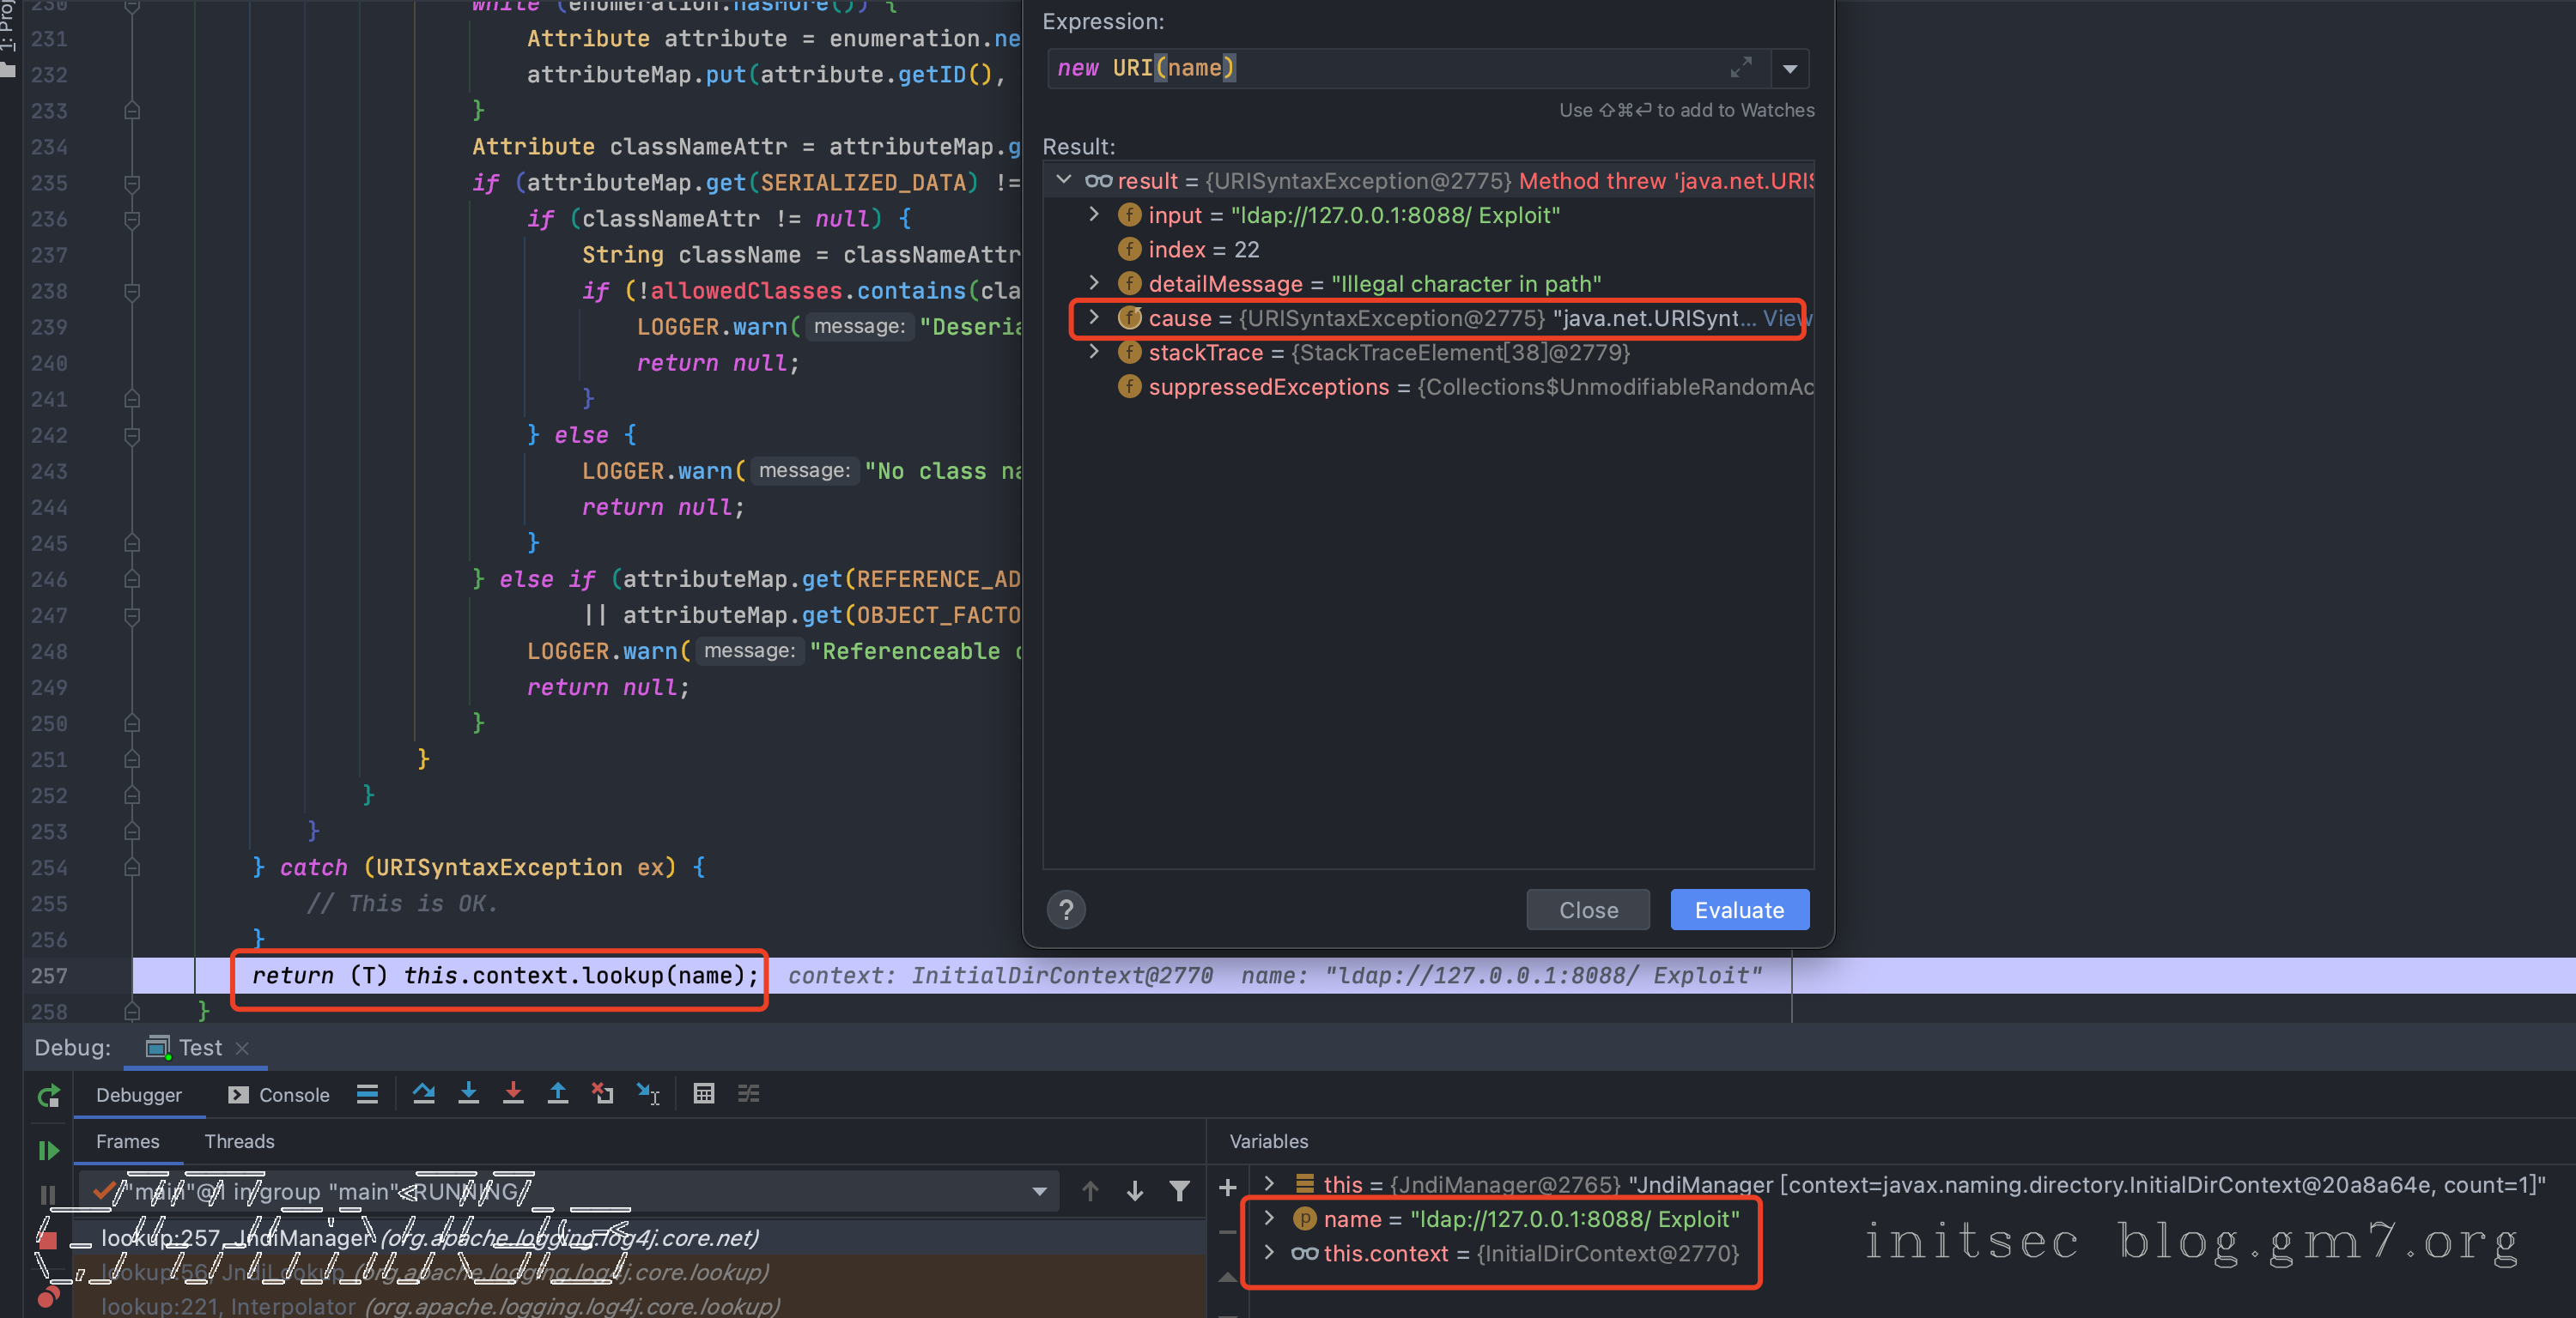Click the Step Into icon
This screenshot has height=1318, width=2576.
[468, 1094]
